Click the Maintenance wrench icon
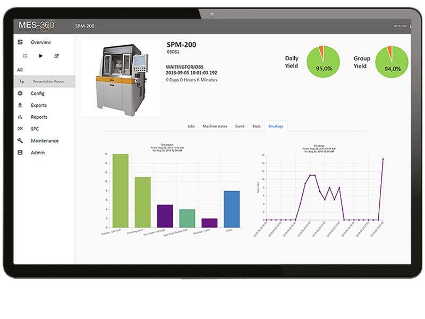 click(20, 141)
